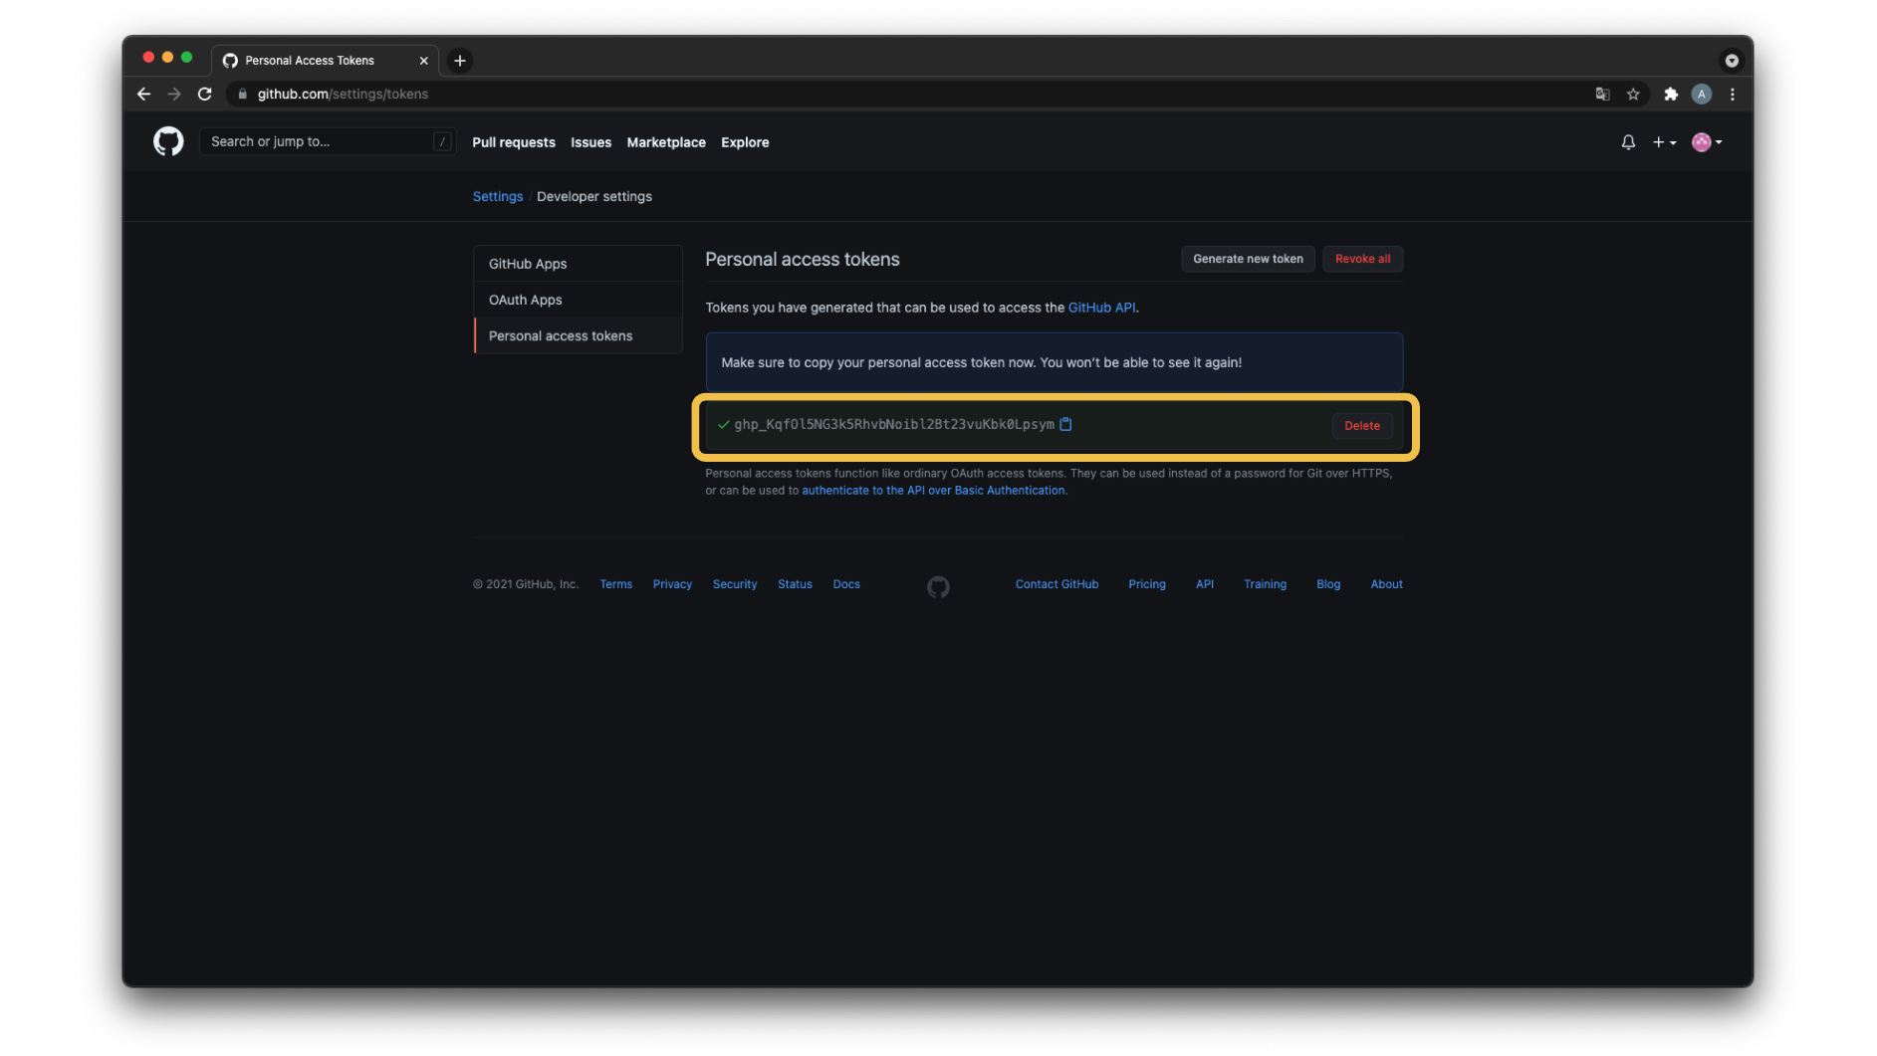Click the slash shortcut hint in search box
Screen dimensions: 1877x1056
point(442,141)
